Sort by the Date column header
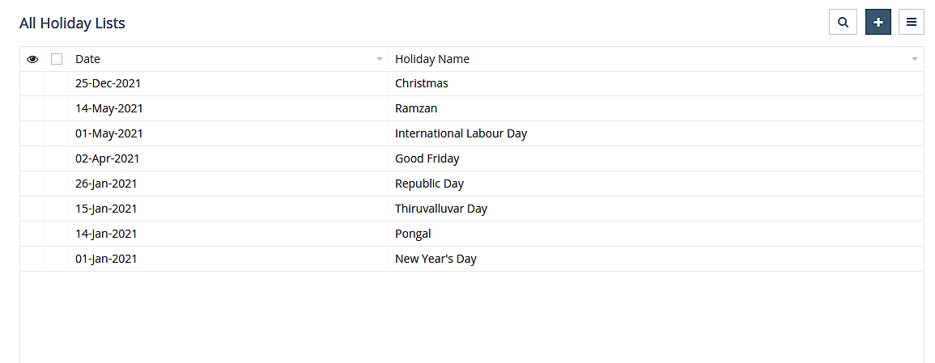The width and height of the screenshot is (935, 363). tap(87, 59)
